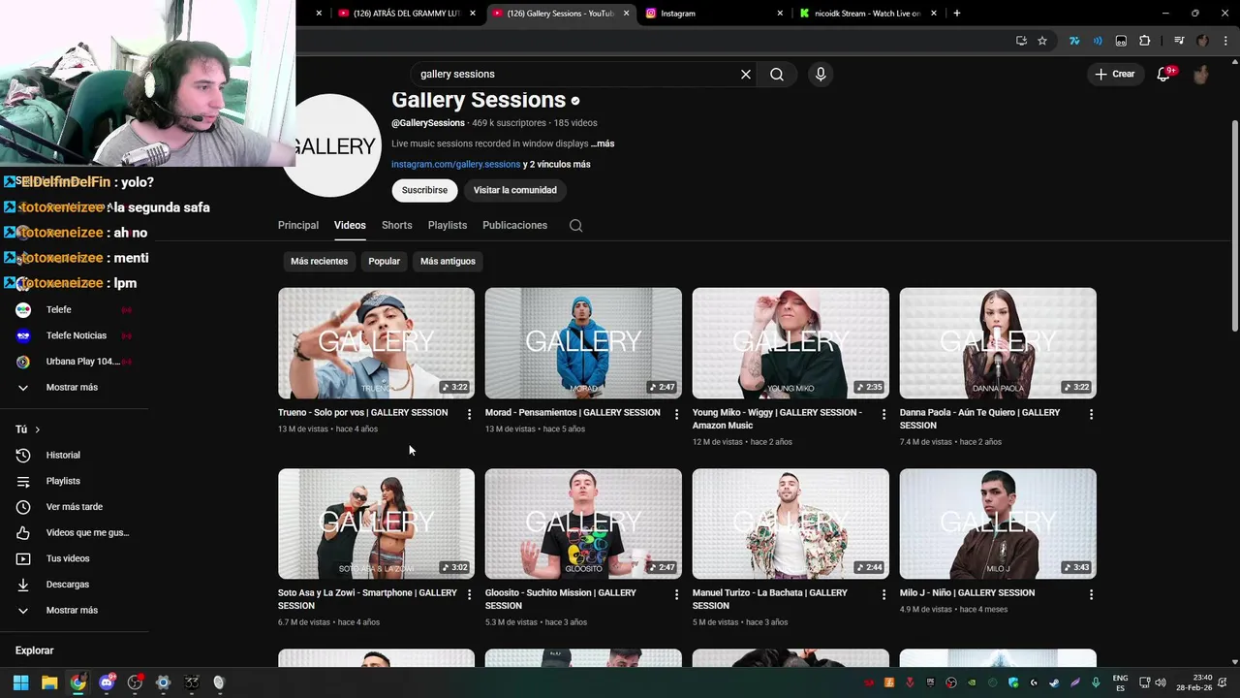Expand channel description with ...más
The image size is (1240, 698).
(603, 143)
